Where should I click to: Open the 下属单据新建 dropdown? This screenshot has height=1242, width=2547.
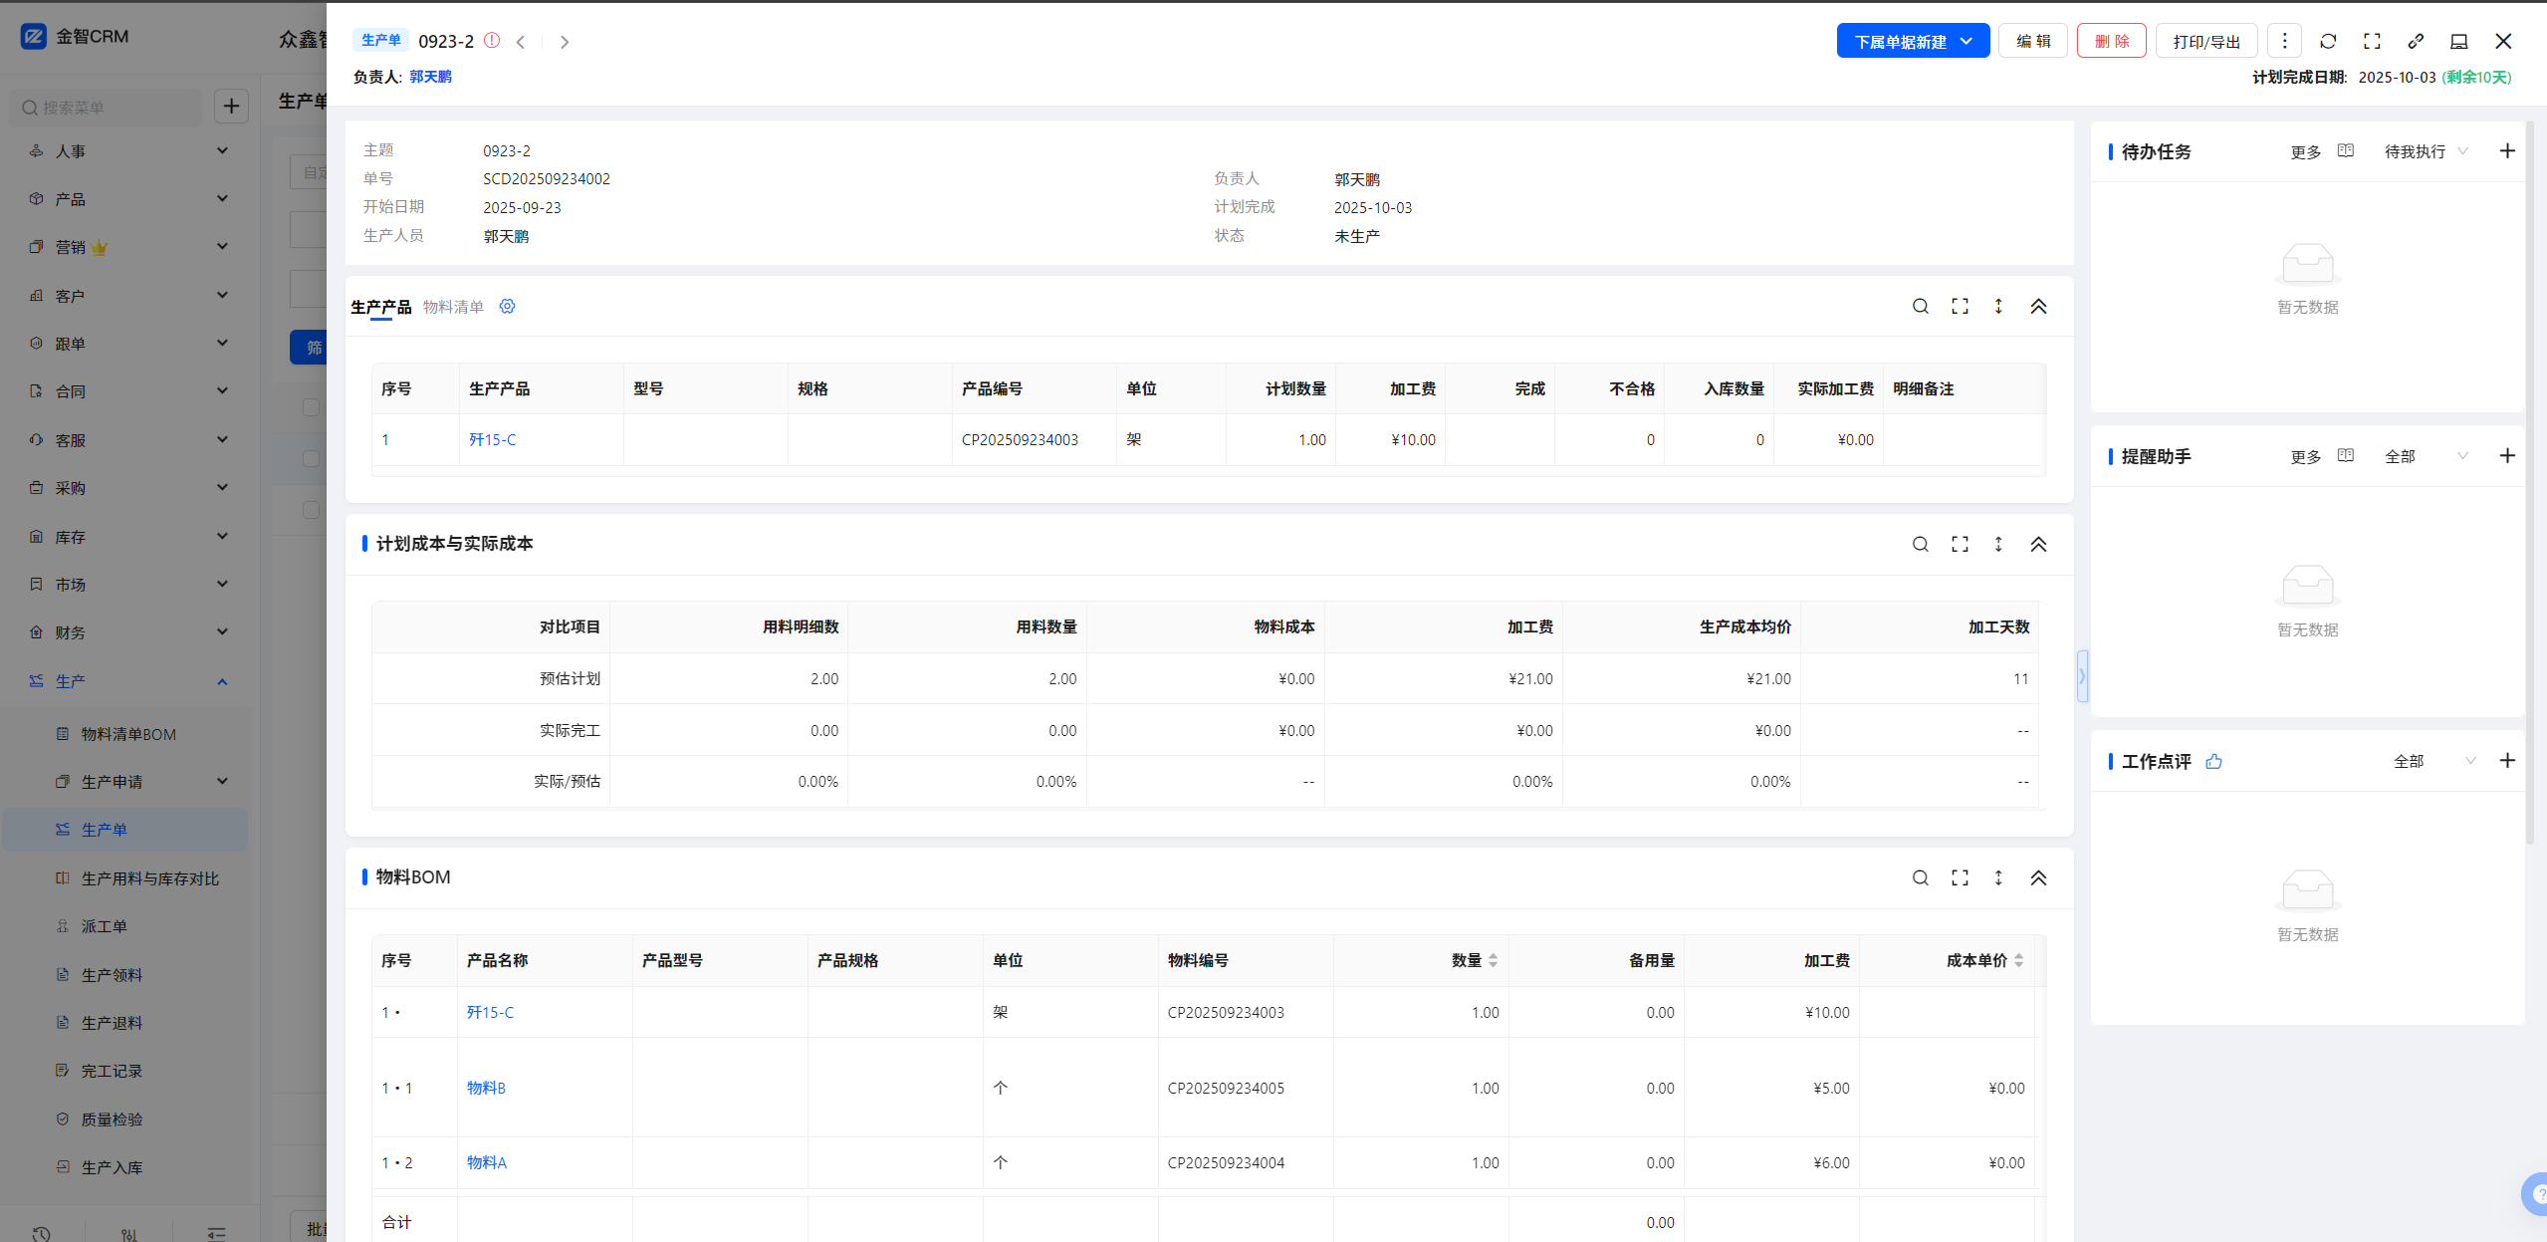pos(1913,41)
